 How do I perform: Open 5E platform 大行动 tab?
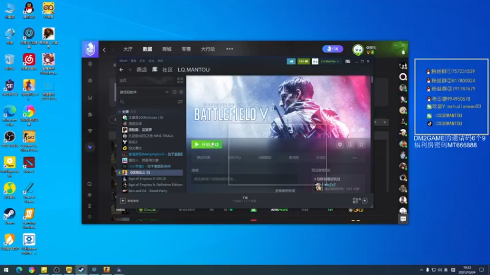(x=208, y=49)
